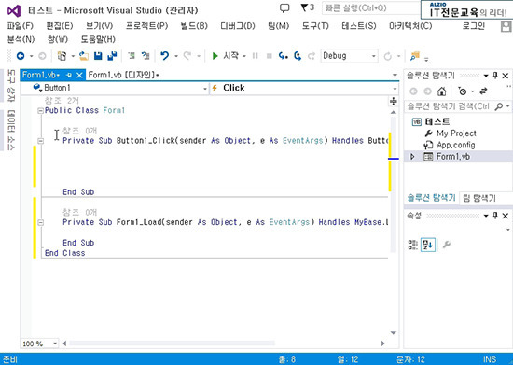This screenshot has width=513, height=365.
Task: Switch to the Form1.vb [디자인] tab
Action: point(124,75)
